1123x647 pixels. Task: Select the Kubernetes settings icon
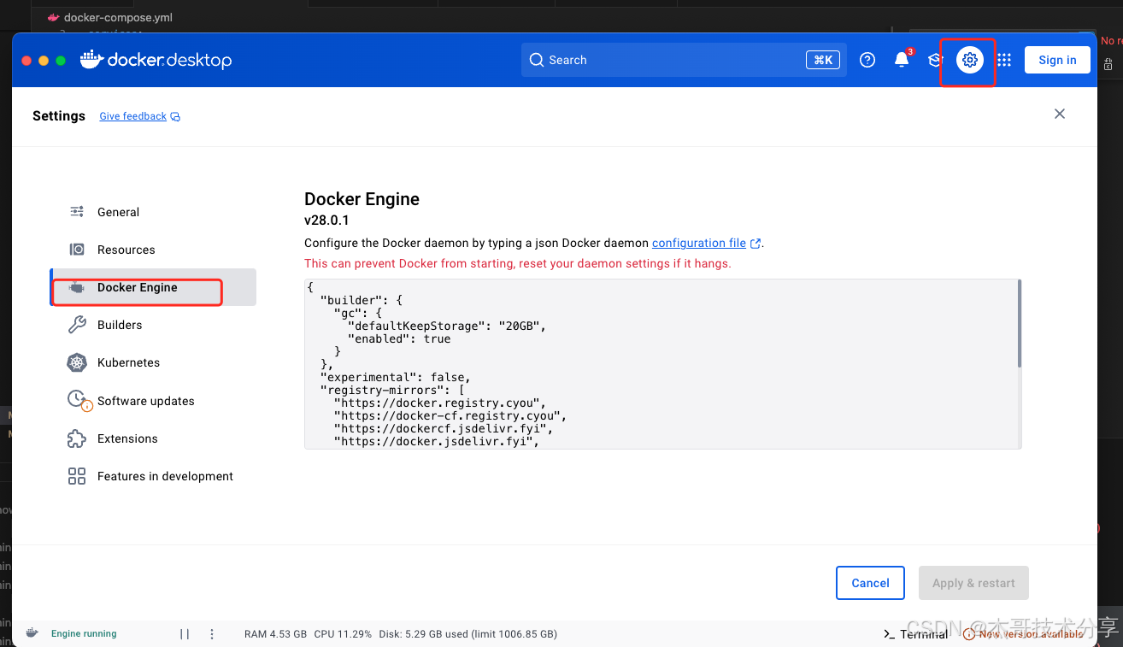click(76, 362)
